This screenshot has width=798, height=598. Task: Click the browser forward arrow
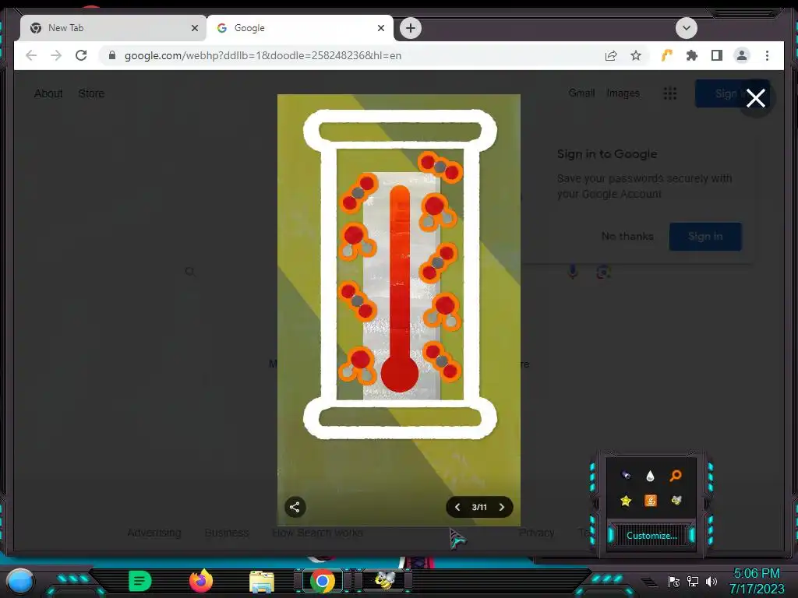click(x=56, y=55)
